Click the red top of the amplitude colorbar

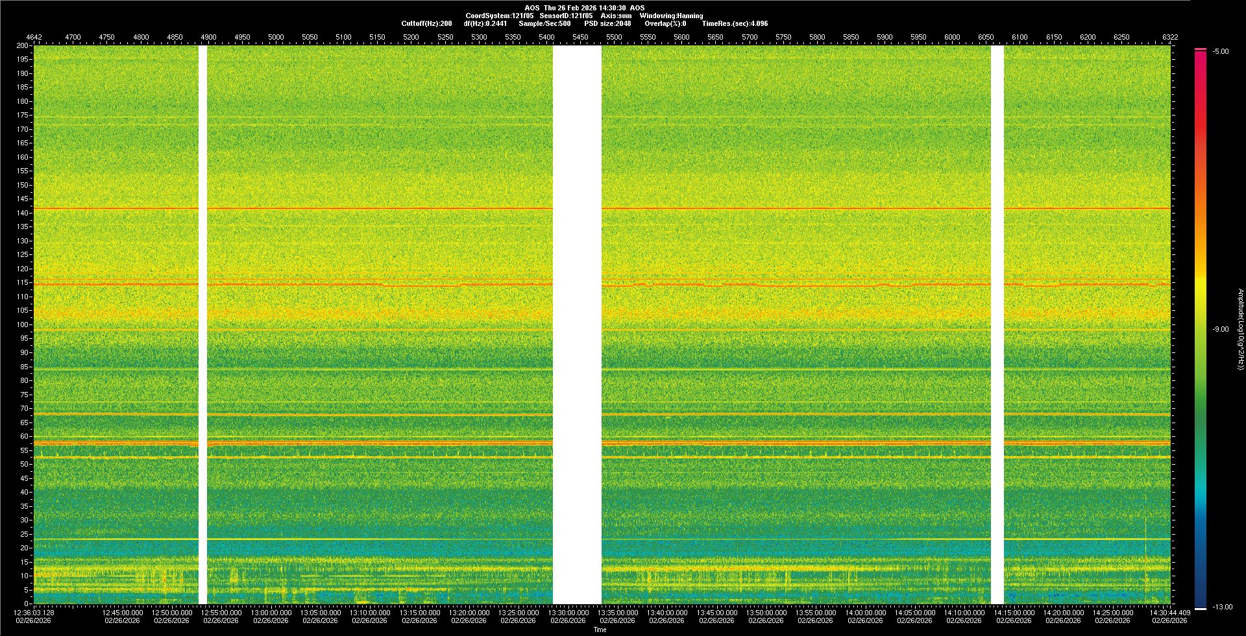[x=1200, y=55]
